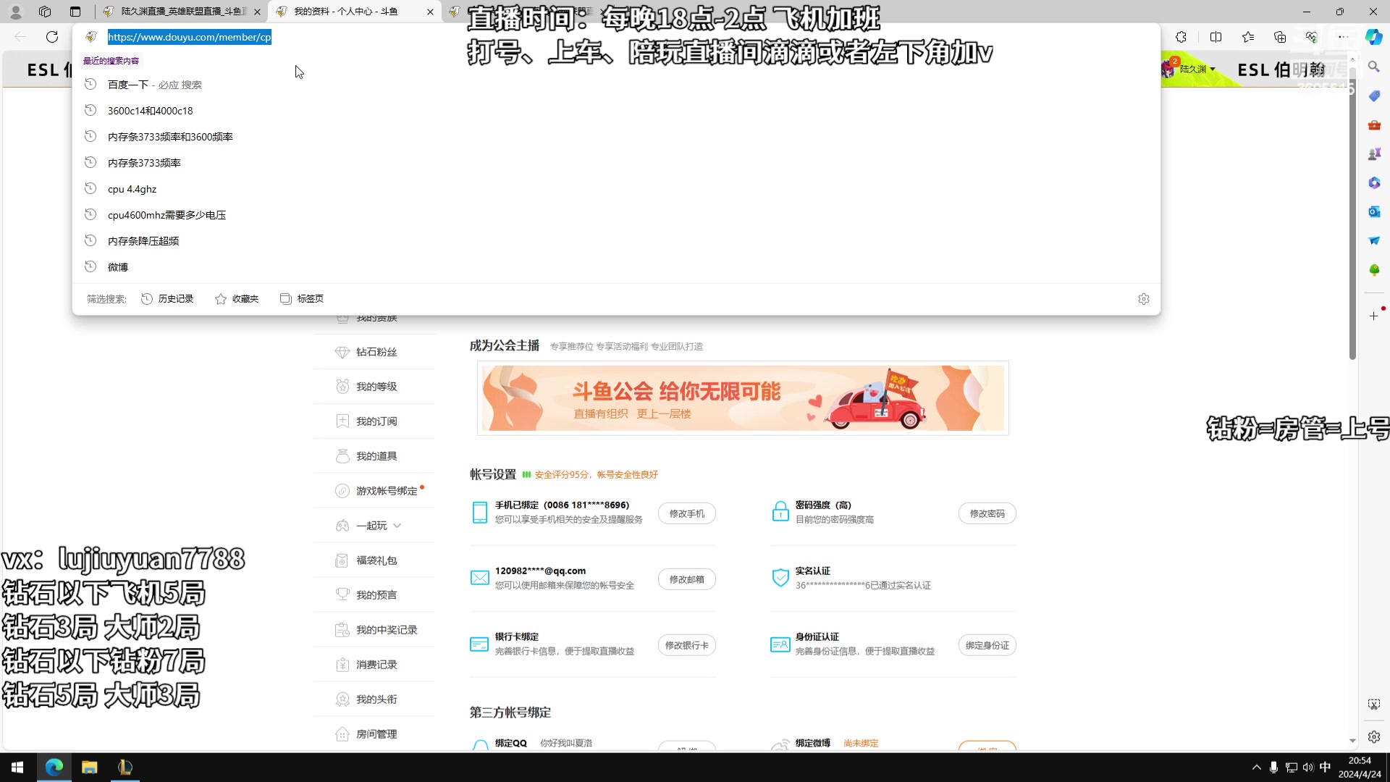Click the 绑定身份证 button

coord(987,645)
